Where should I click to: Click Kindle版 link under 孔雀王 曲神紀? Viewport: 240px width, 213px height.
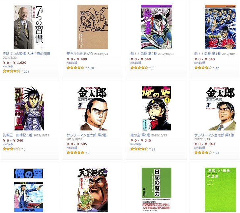click(x=8, y=144)
